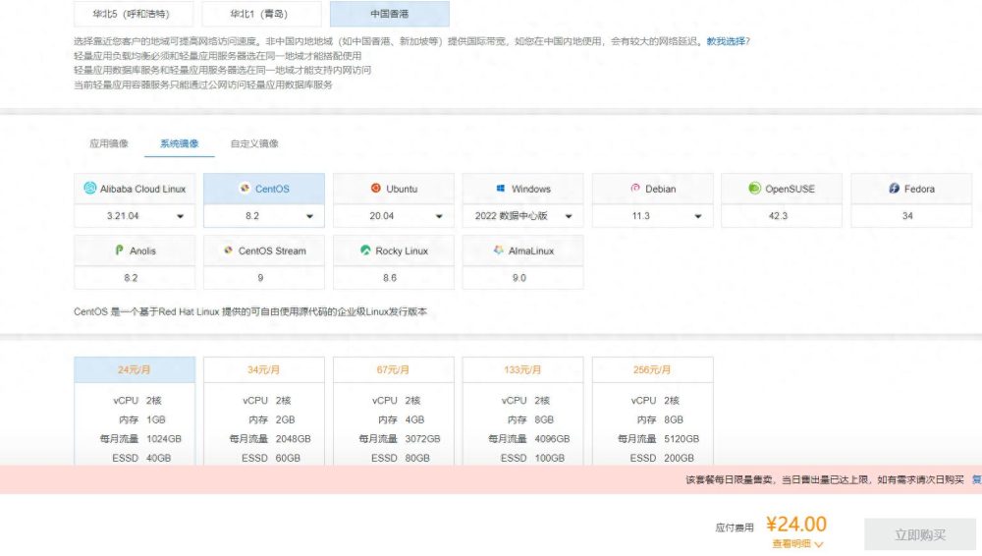Switch to the 系统镜像 tab
The width and height of the screenshot is (982, 556).
(x=179, y=143)
